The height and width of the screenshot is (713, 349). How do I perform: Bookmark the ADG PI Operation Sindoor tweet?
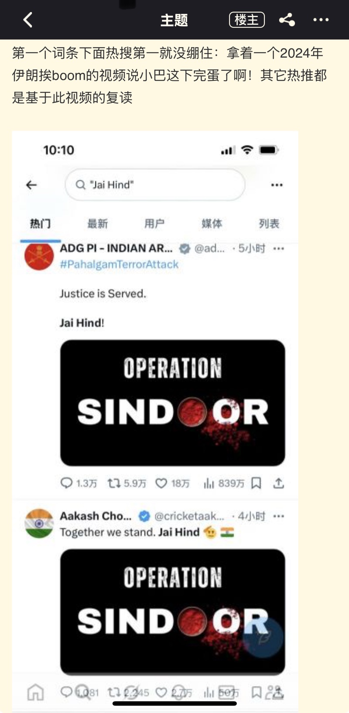(257, 483)
